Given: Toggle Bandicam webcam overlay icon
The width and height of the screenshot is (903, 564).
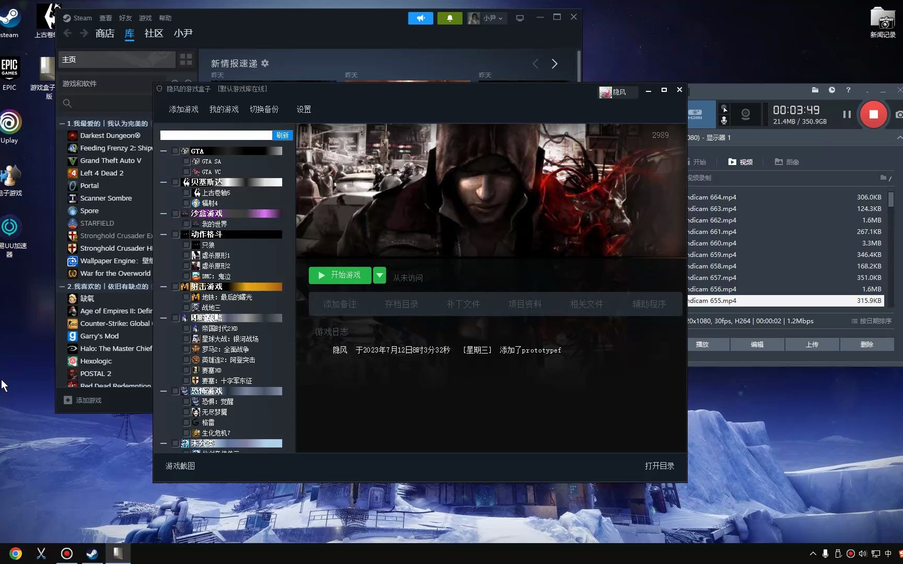Looking at the screenshot, I should tap(746, 114).
